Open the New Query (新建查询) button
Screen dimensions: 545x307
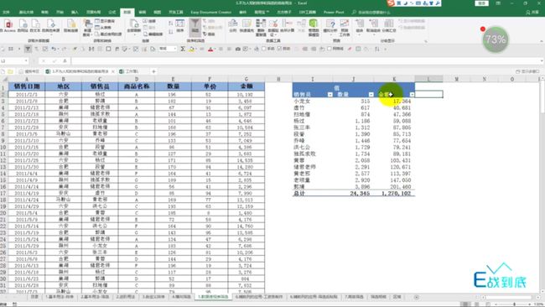click(x=87, y=28)
